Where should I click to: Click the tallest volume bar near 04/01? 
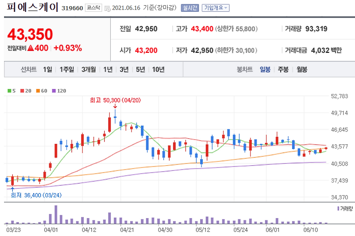tap(56, 215)
